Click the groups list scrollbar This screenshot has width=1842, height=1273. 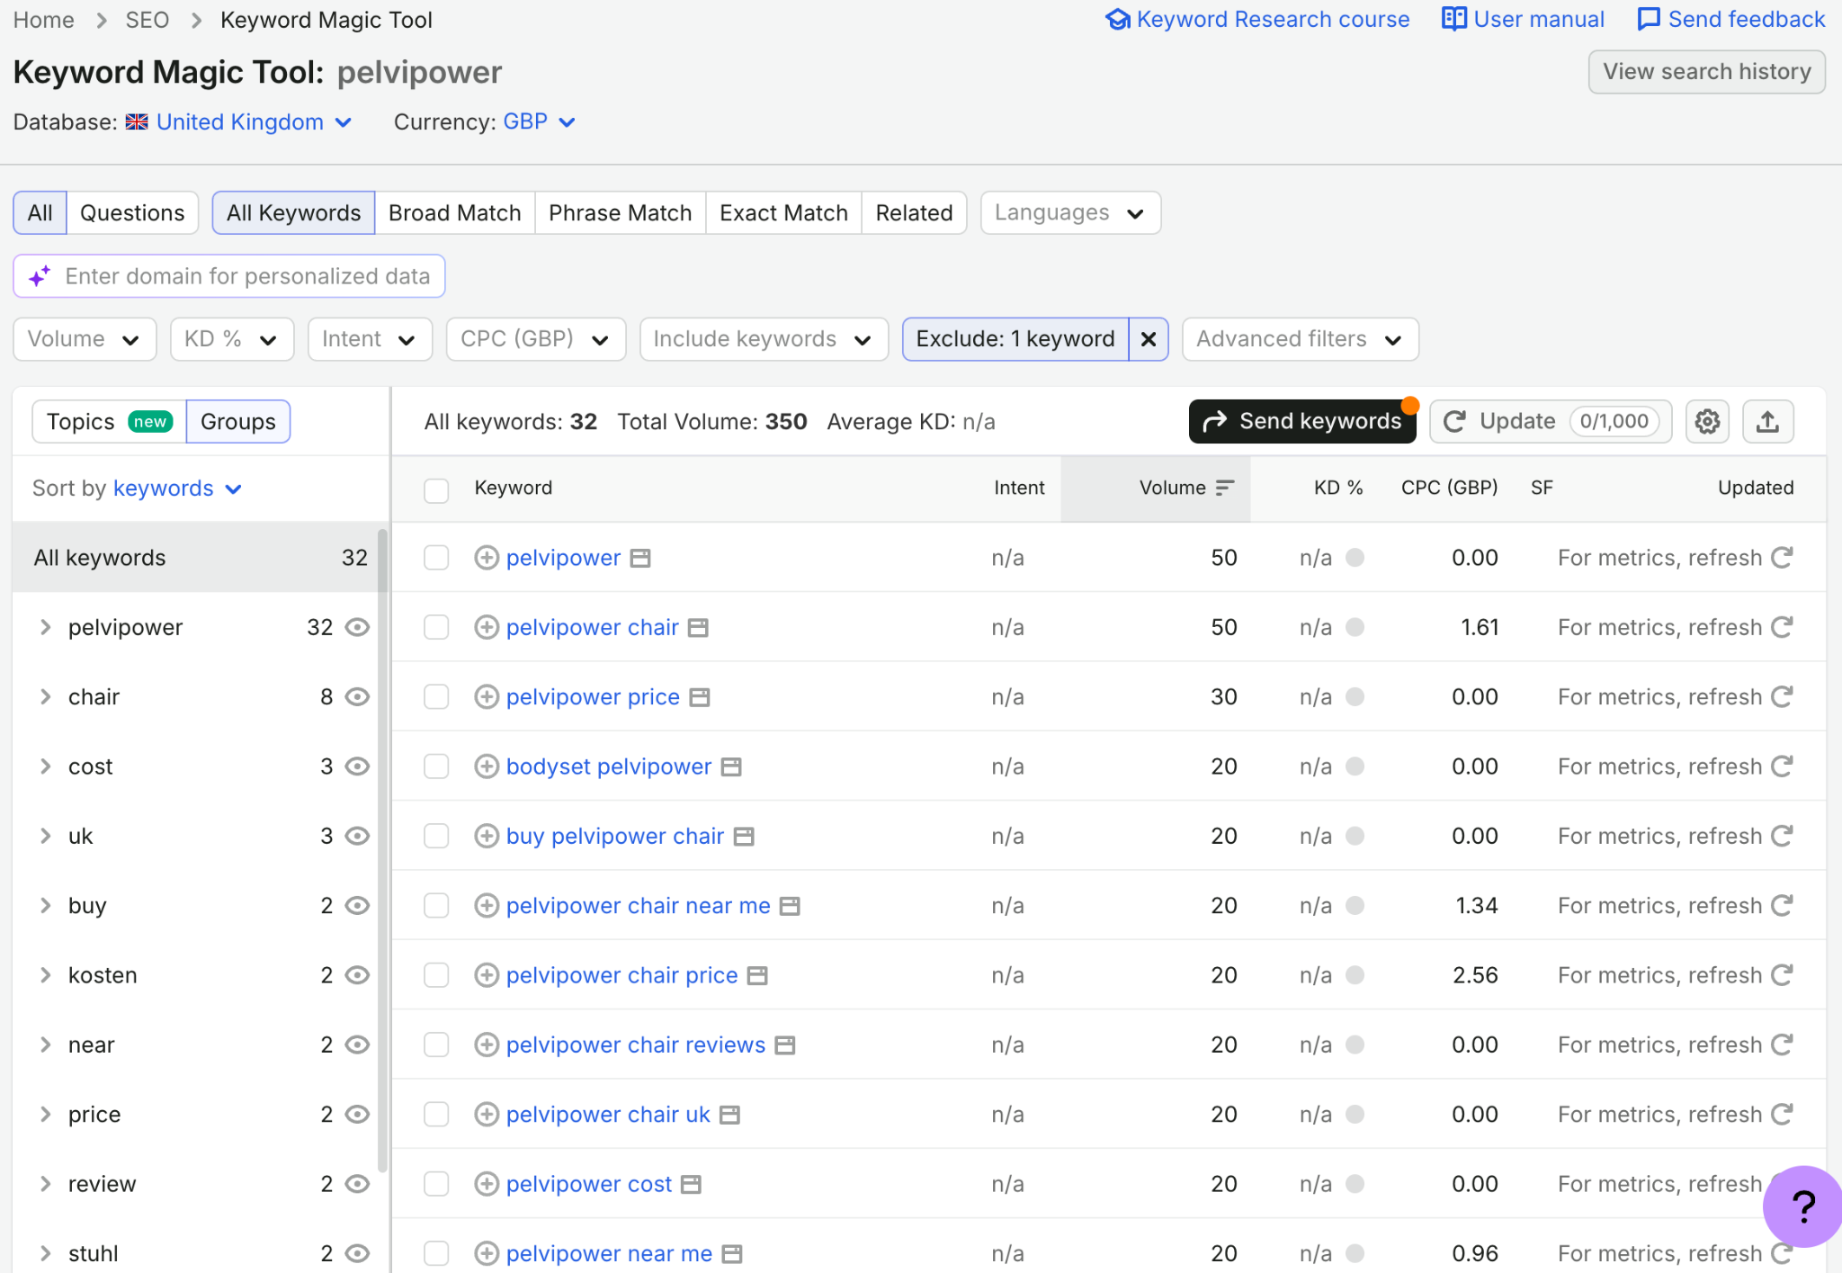point(382,850)
